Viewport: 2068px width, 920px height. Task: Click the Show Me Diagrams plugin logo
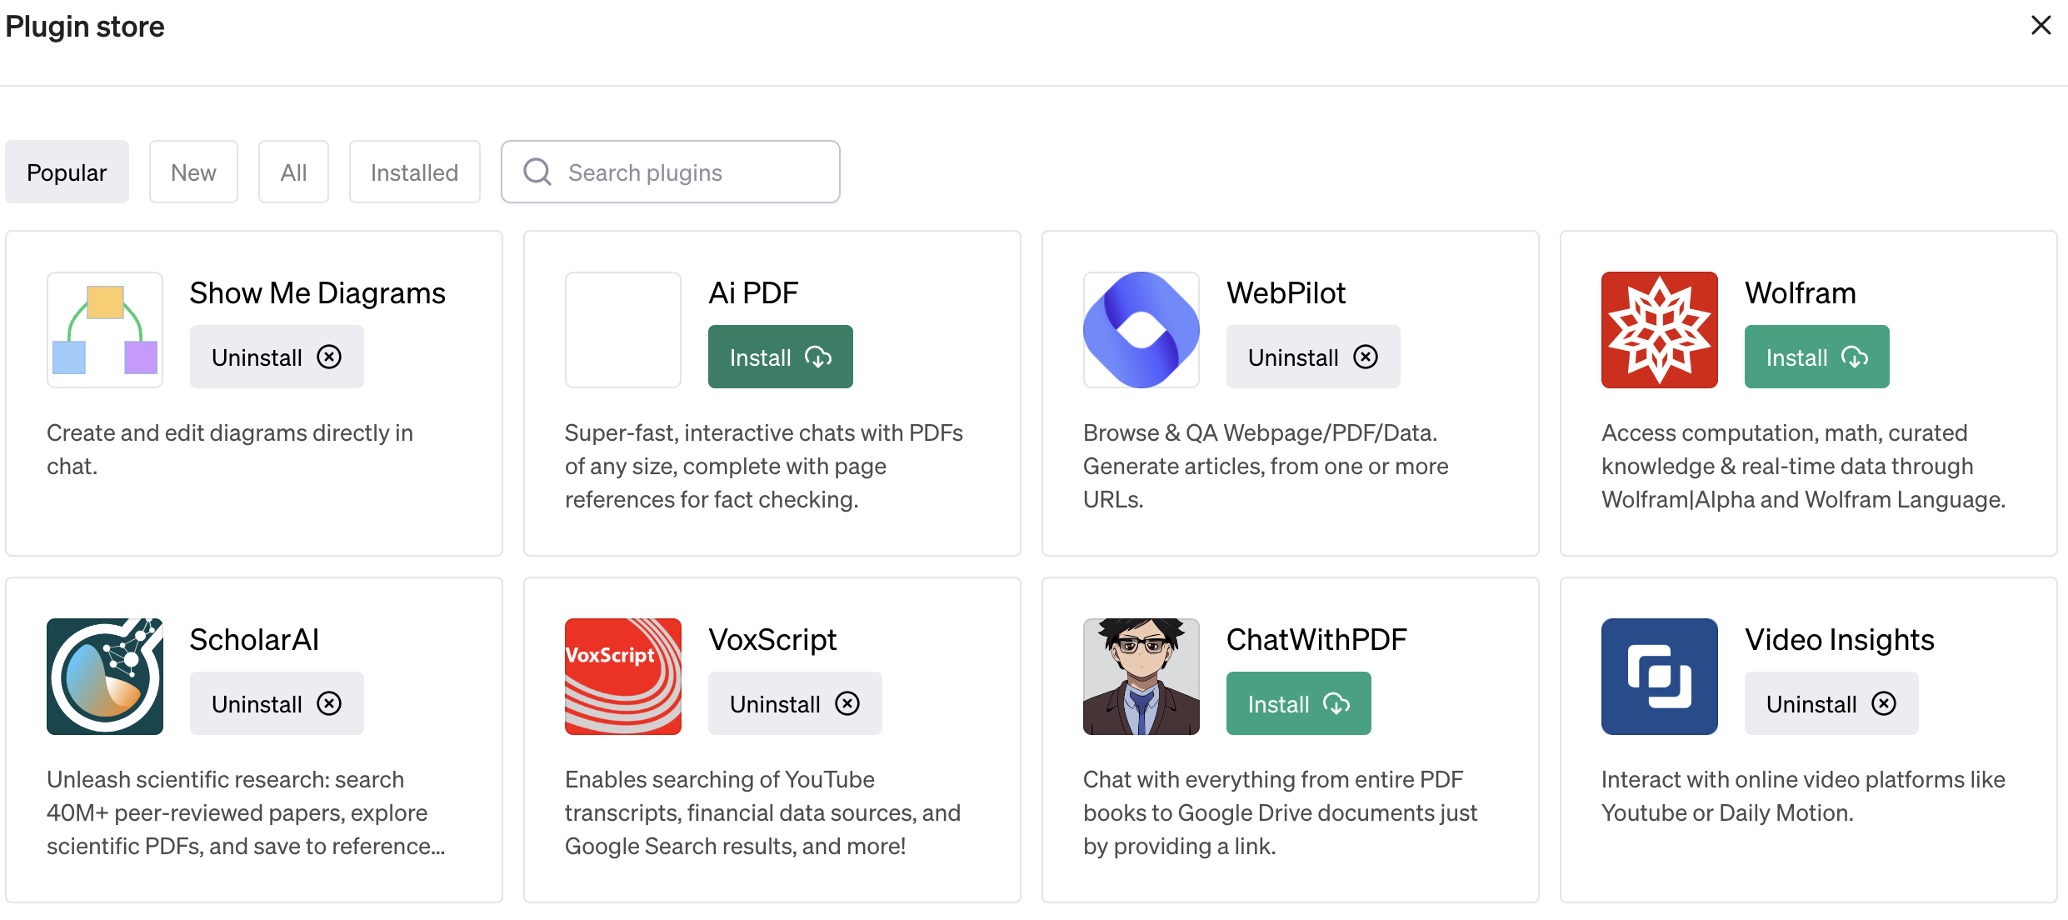pos(105,330)
